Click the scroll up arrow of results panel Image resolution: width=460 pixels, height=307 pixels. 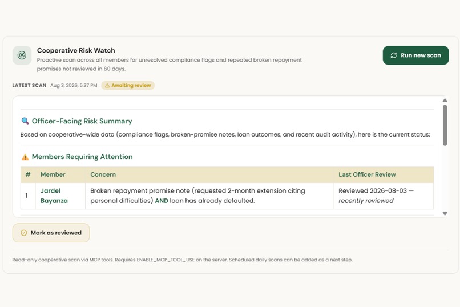445,100
